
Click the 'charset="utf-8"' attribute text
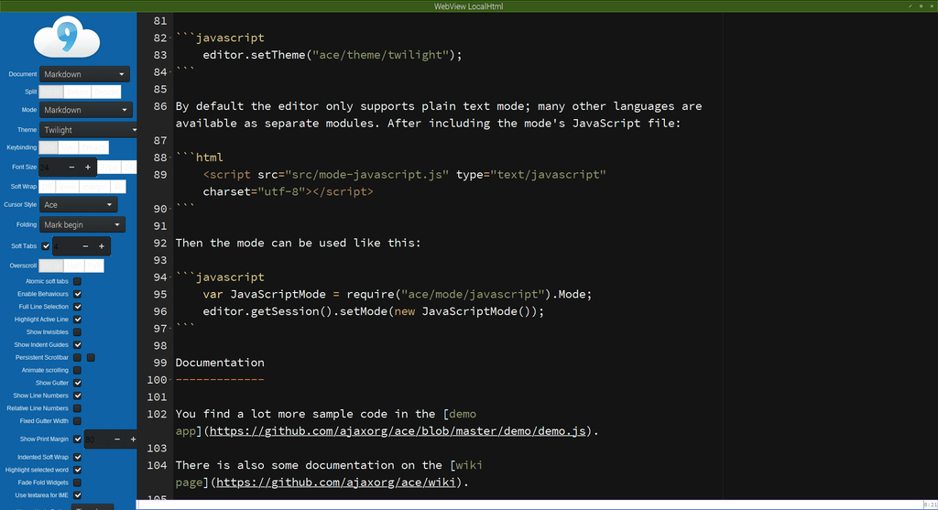254,192
